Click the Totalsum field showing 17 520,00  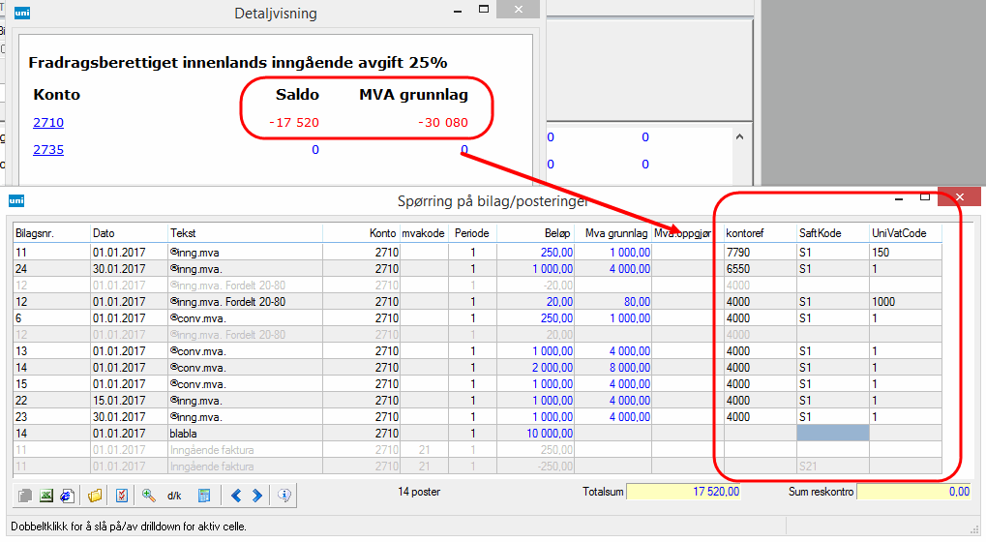tap(685, 492)
